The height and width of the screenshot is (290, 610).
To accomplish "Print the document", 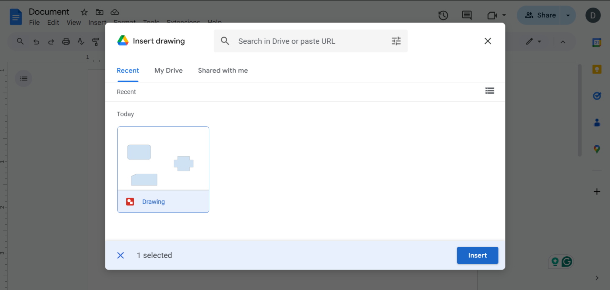I will (66, 41).
